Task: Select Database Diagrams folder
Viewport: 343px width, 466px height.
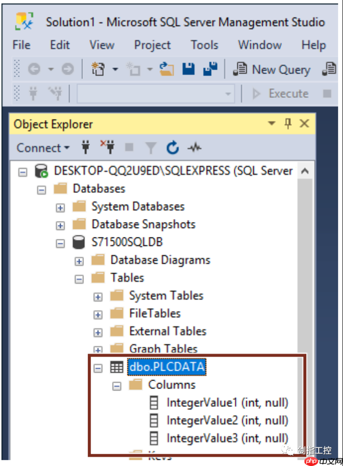Action: (160, 260)
